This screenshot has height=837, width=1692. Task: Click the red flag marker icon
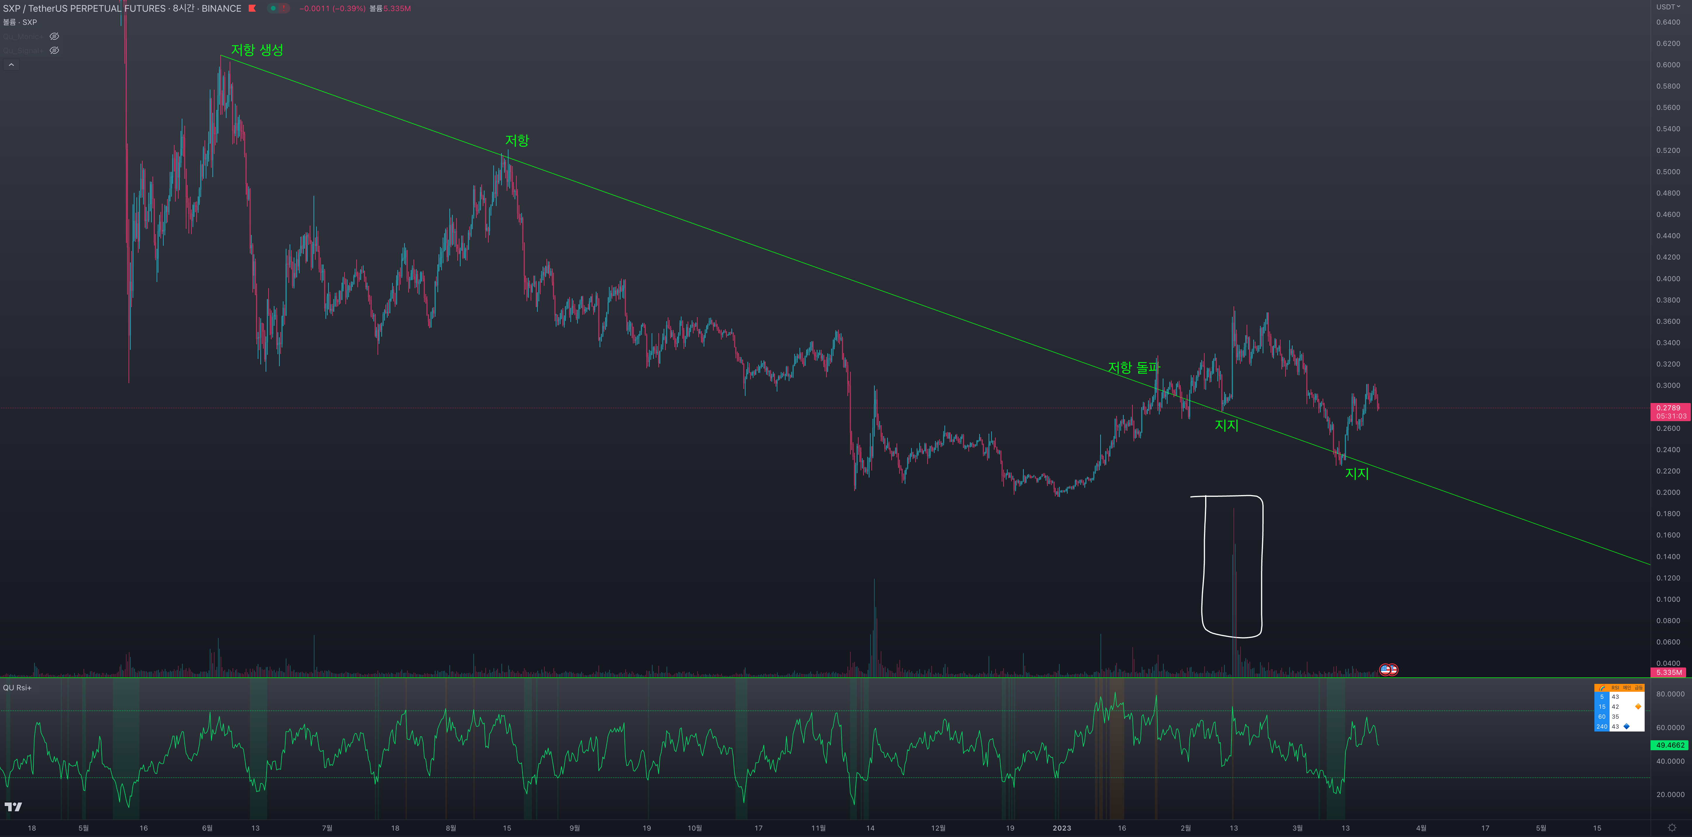[252, 8]
